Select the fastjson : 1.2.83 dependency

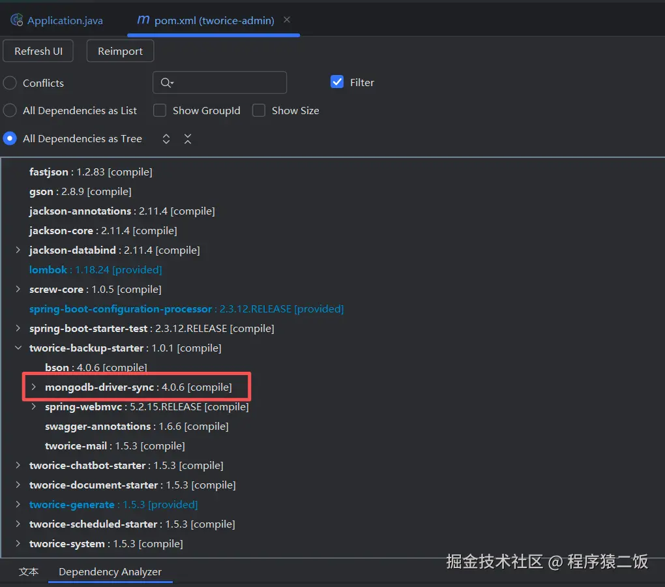(x=91, y=172)
